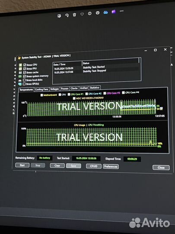Disable the Stress system memory checkbox
This screenshot has width=175, height=234.
(24, 76)
